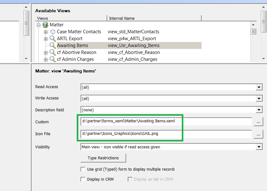Click the Matter folder icon in tree
Screen dimensions: 267x191
[x=46, y=25]
